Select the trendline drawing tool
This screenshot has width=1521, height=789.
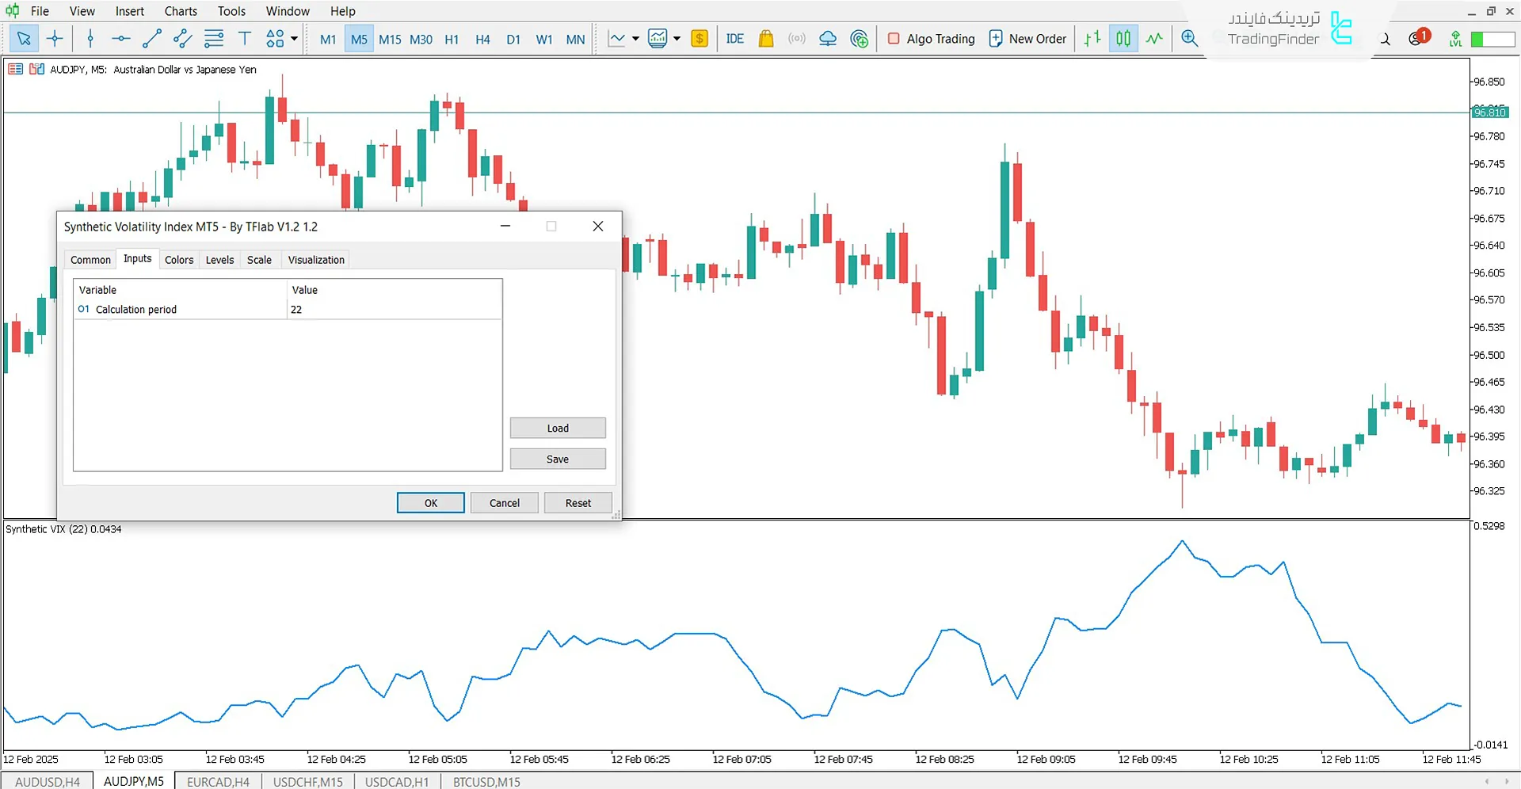pyautogui.click(x=152, y=38)
